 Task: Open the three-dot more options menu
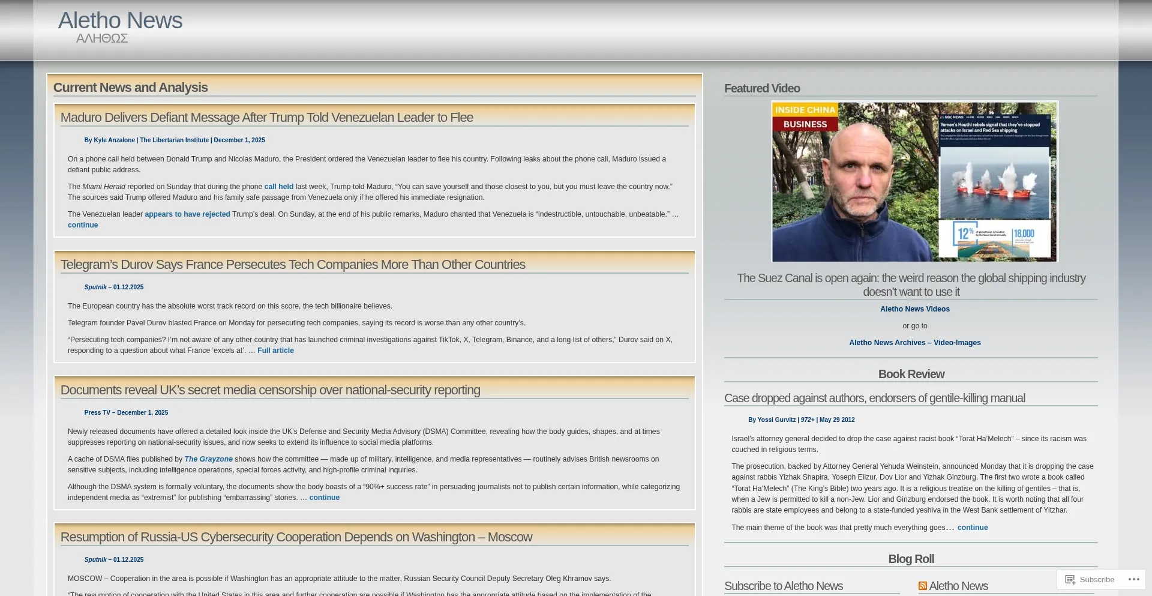click(1133, 579)
